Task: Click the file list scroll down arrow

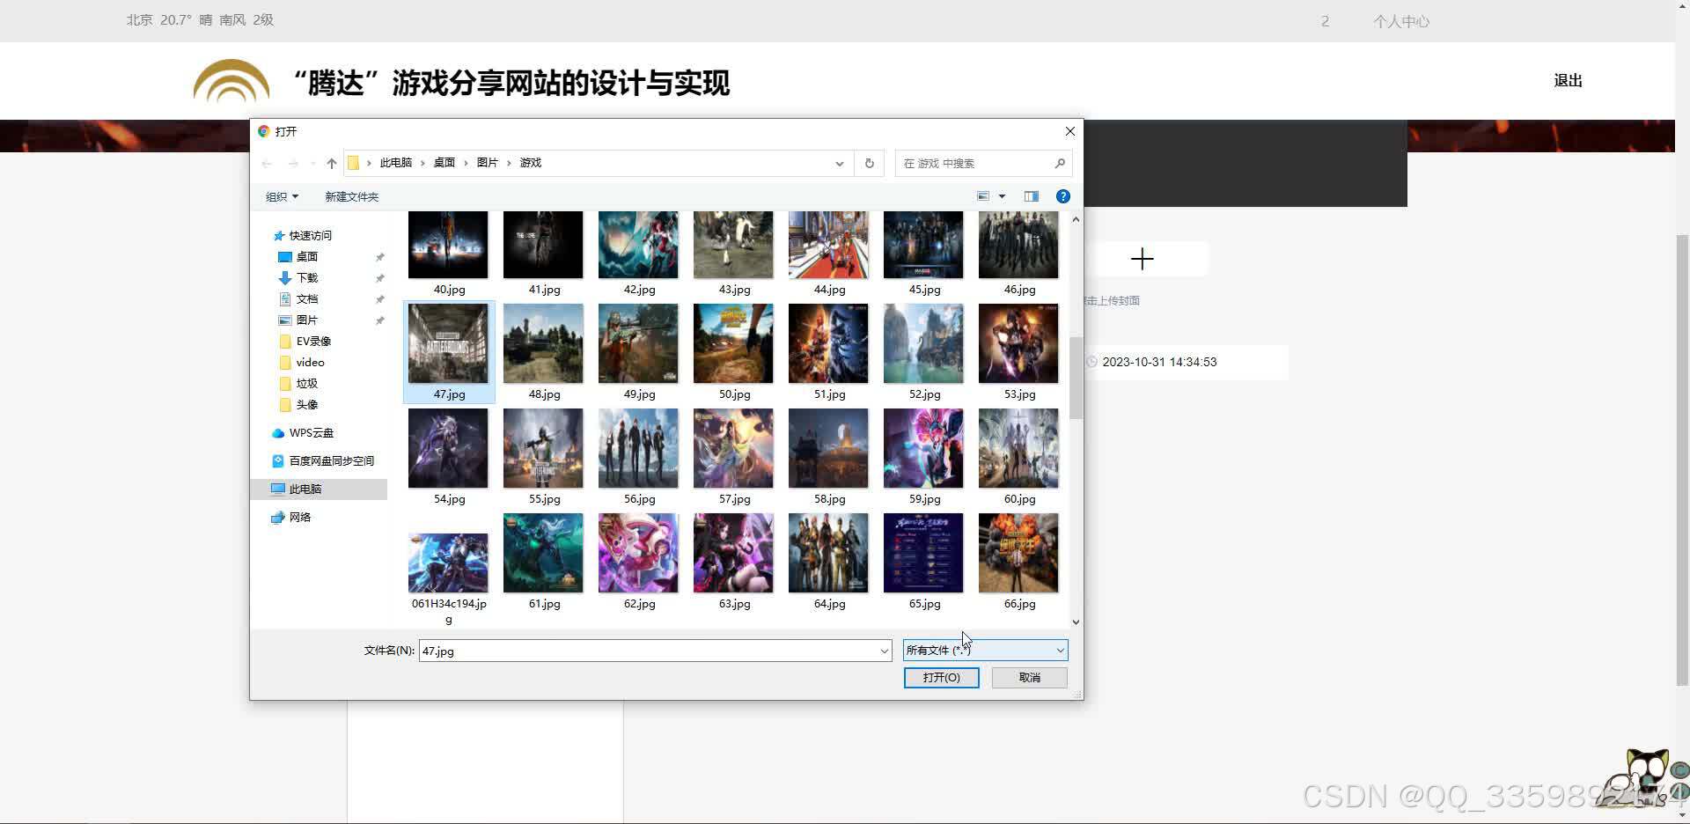Action: [x=1076, y=622]
